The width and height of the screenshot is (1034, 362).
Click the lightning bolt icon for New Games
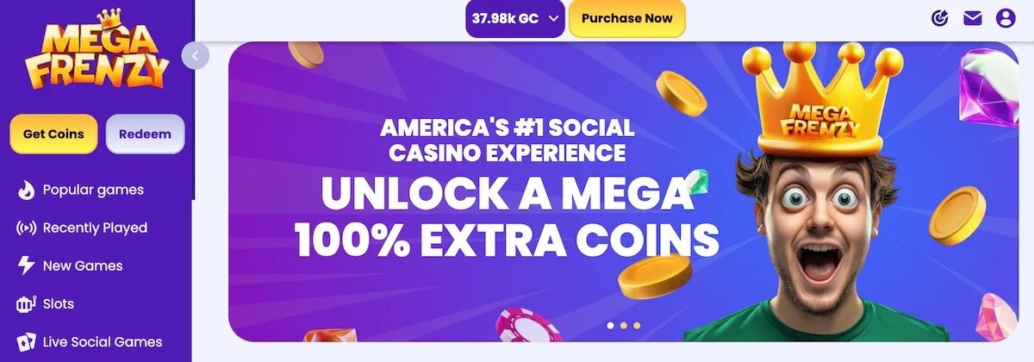(26, 266)
